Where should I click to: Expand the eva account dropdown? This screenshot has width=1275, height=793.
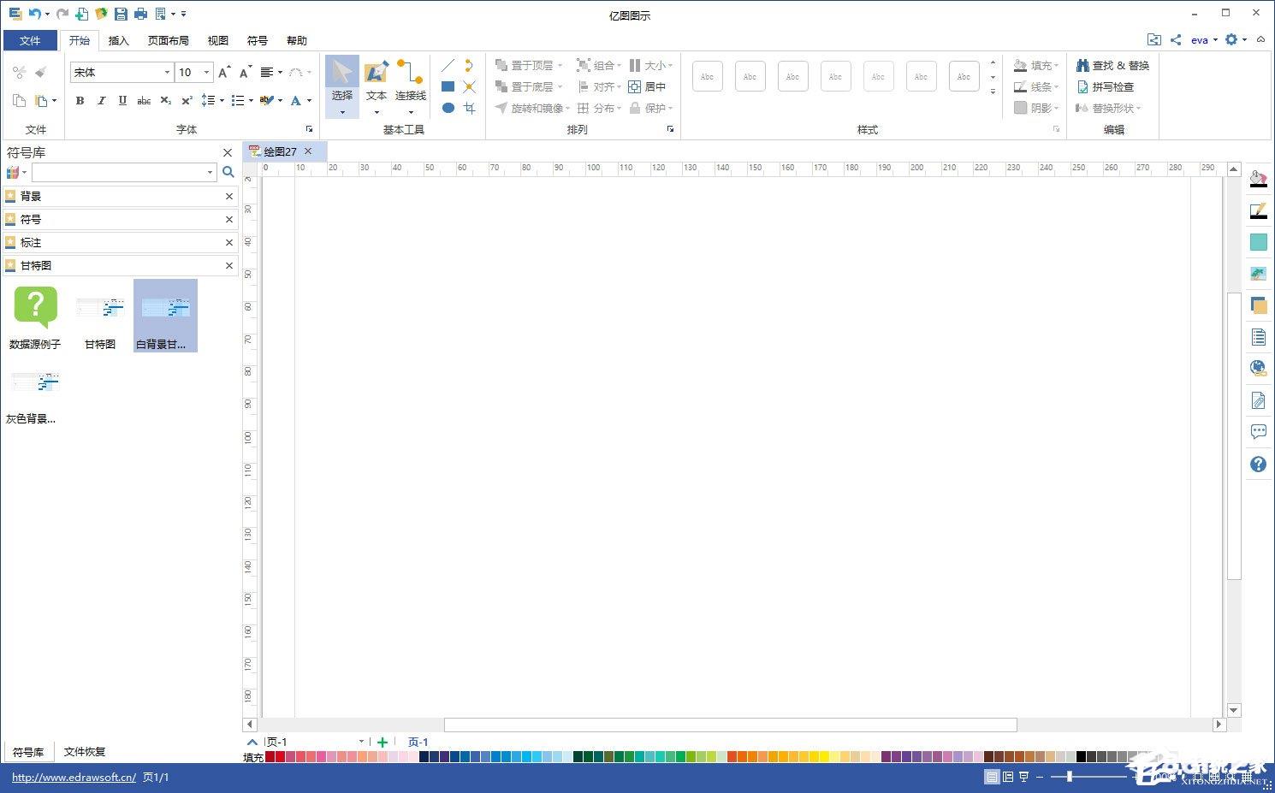(x=1205, y=40)
